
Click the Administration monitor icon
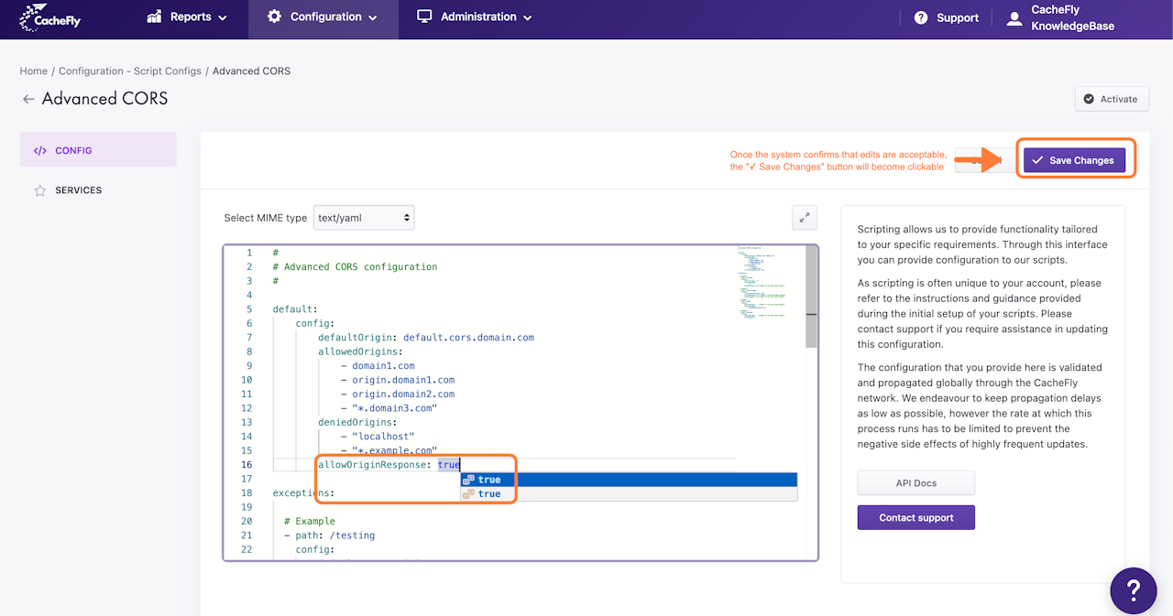424,16
